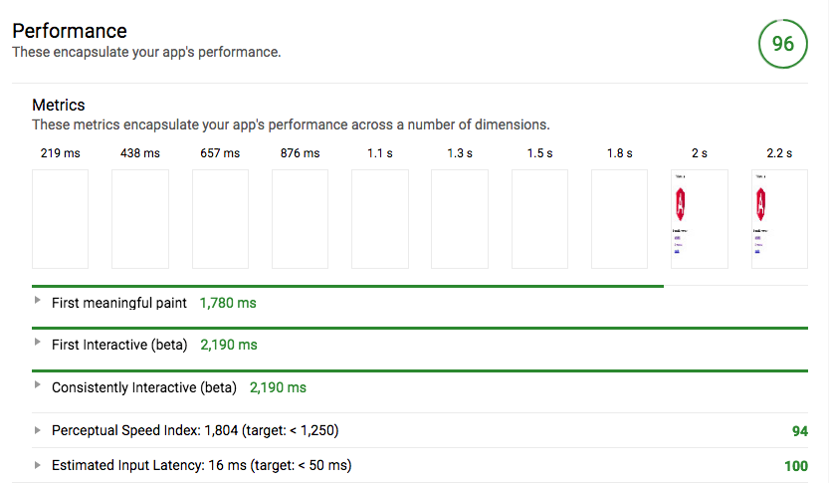Open the 438 ms filmstrip screenshot
This screenshot has height=483, width=829.
point(139,219)
